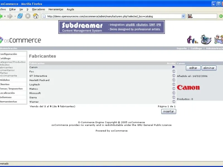The width and height of the screenshot is (223, 167).
Task: Click the page icon in the address bar
Action: [44, 16]
